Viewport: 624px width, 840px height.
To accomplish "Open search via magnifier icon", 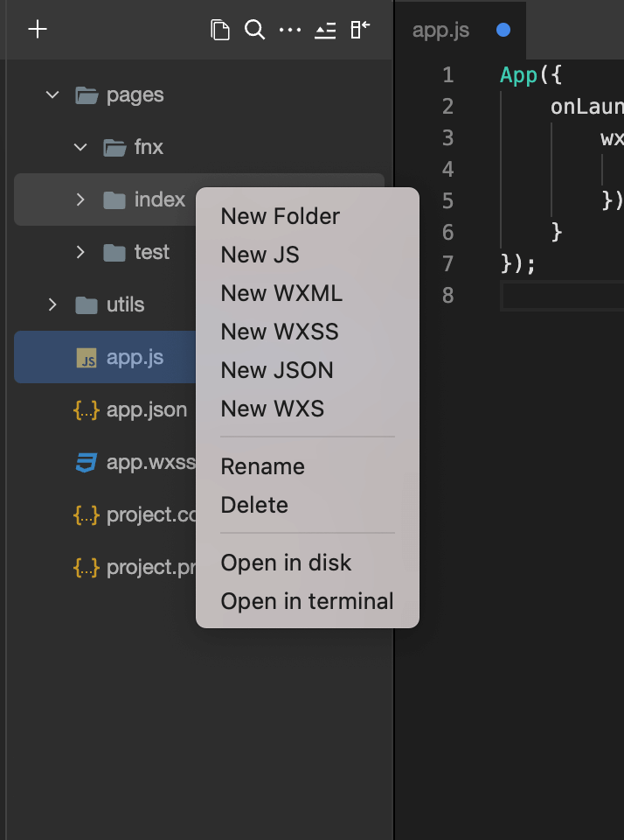I will coord(254,30).
